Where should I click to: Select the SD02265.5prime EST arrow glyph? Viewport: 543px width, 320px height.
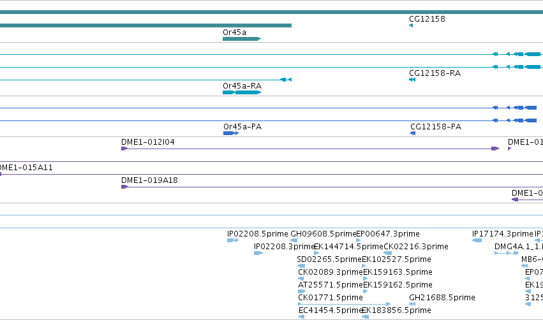click(301, 266)
